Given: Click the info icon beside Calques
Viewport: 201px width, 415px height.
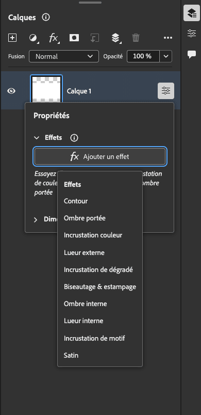Looking at the screenshot, I should click(46, 18).
